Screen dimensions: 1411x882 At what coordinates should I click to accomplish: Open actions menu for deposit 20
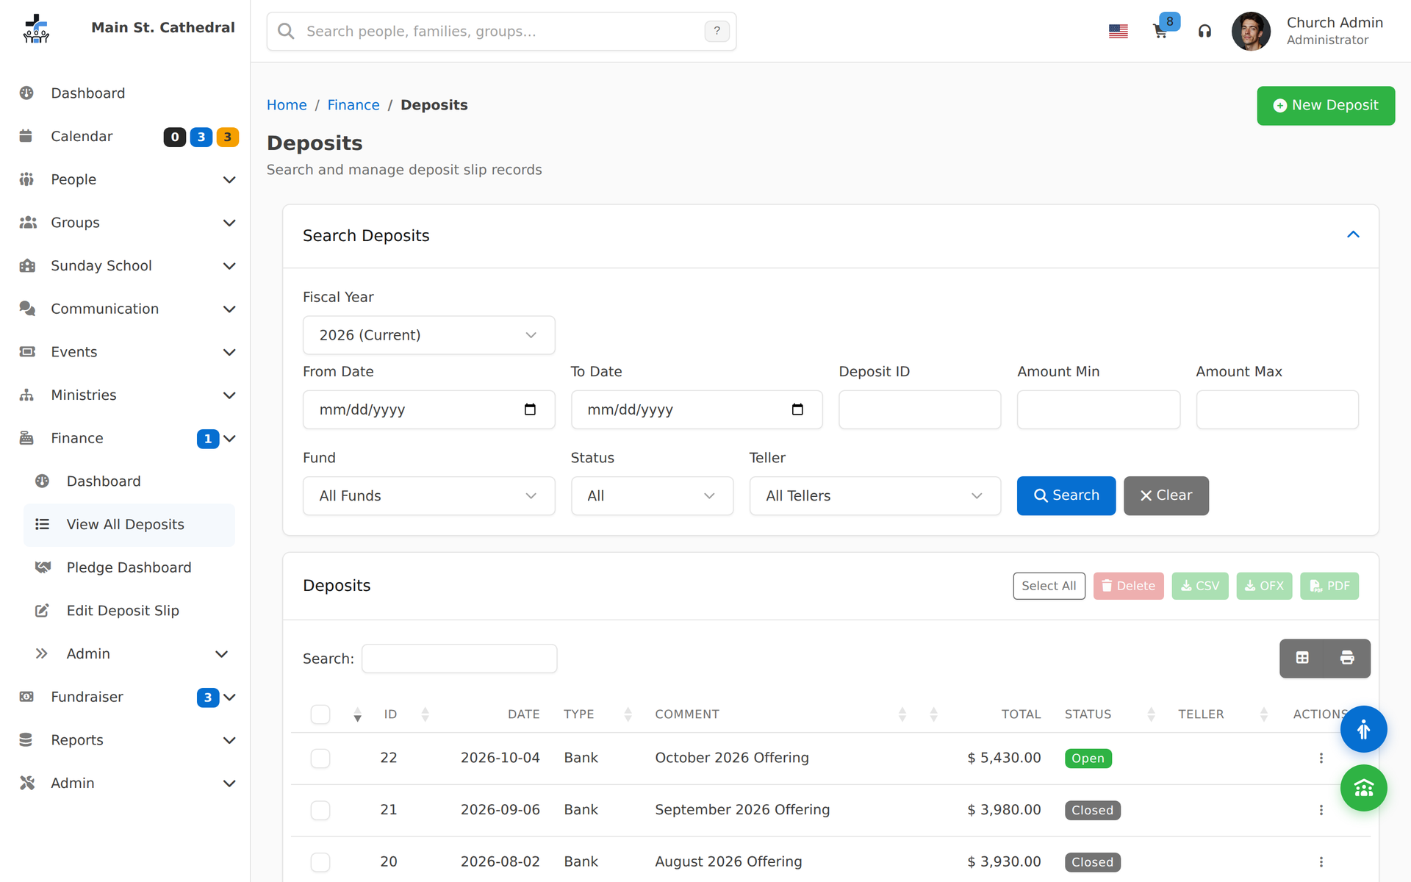coord(1321,862)
